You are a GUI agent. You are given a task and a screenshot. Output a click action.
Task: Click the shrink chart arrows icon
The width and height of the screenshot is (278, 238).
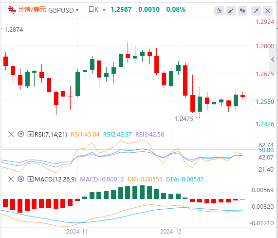[x=256, y=11]
